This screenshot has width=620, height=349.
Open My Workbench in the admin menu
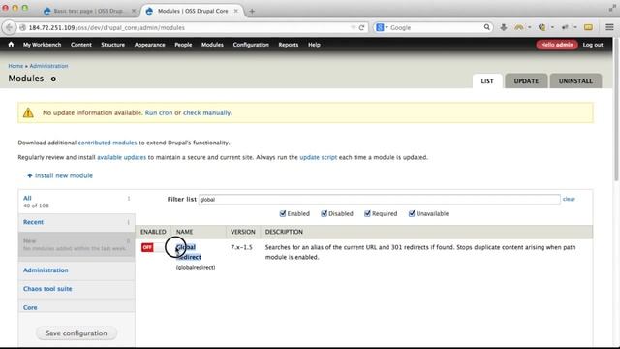coord(42,45)
